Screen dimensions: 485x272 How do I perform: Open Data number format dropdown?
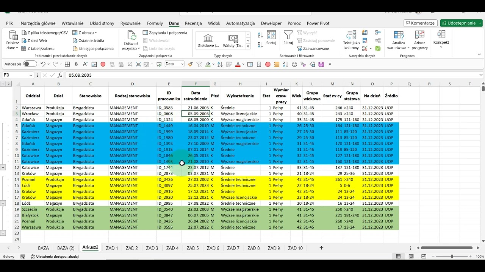tap(182, 64)
